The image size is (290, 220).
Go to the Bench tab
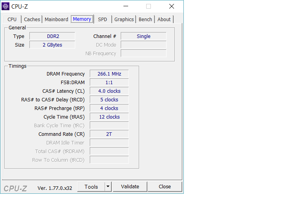(145, 20)
